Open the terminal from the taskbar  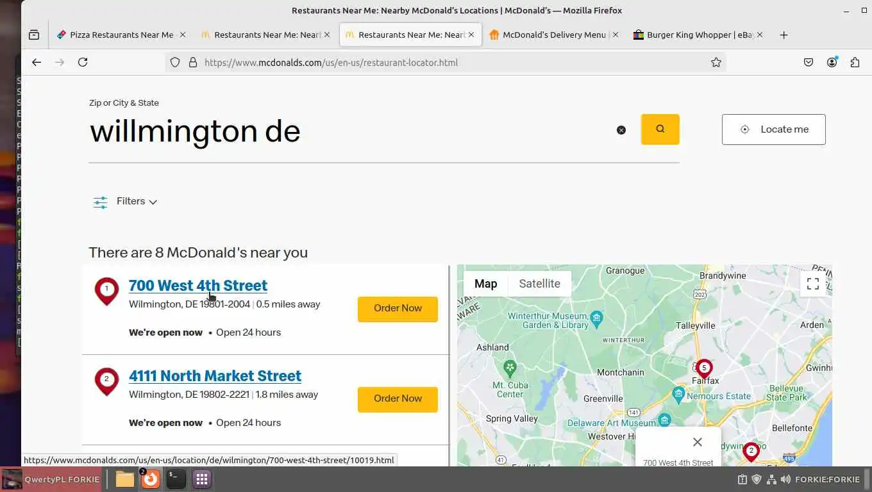pyautogui.click(x=176, y=479)
